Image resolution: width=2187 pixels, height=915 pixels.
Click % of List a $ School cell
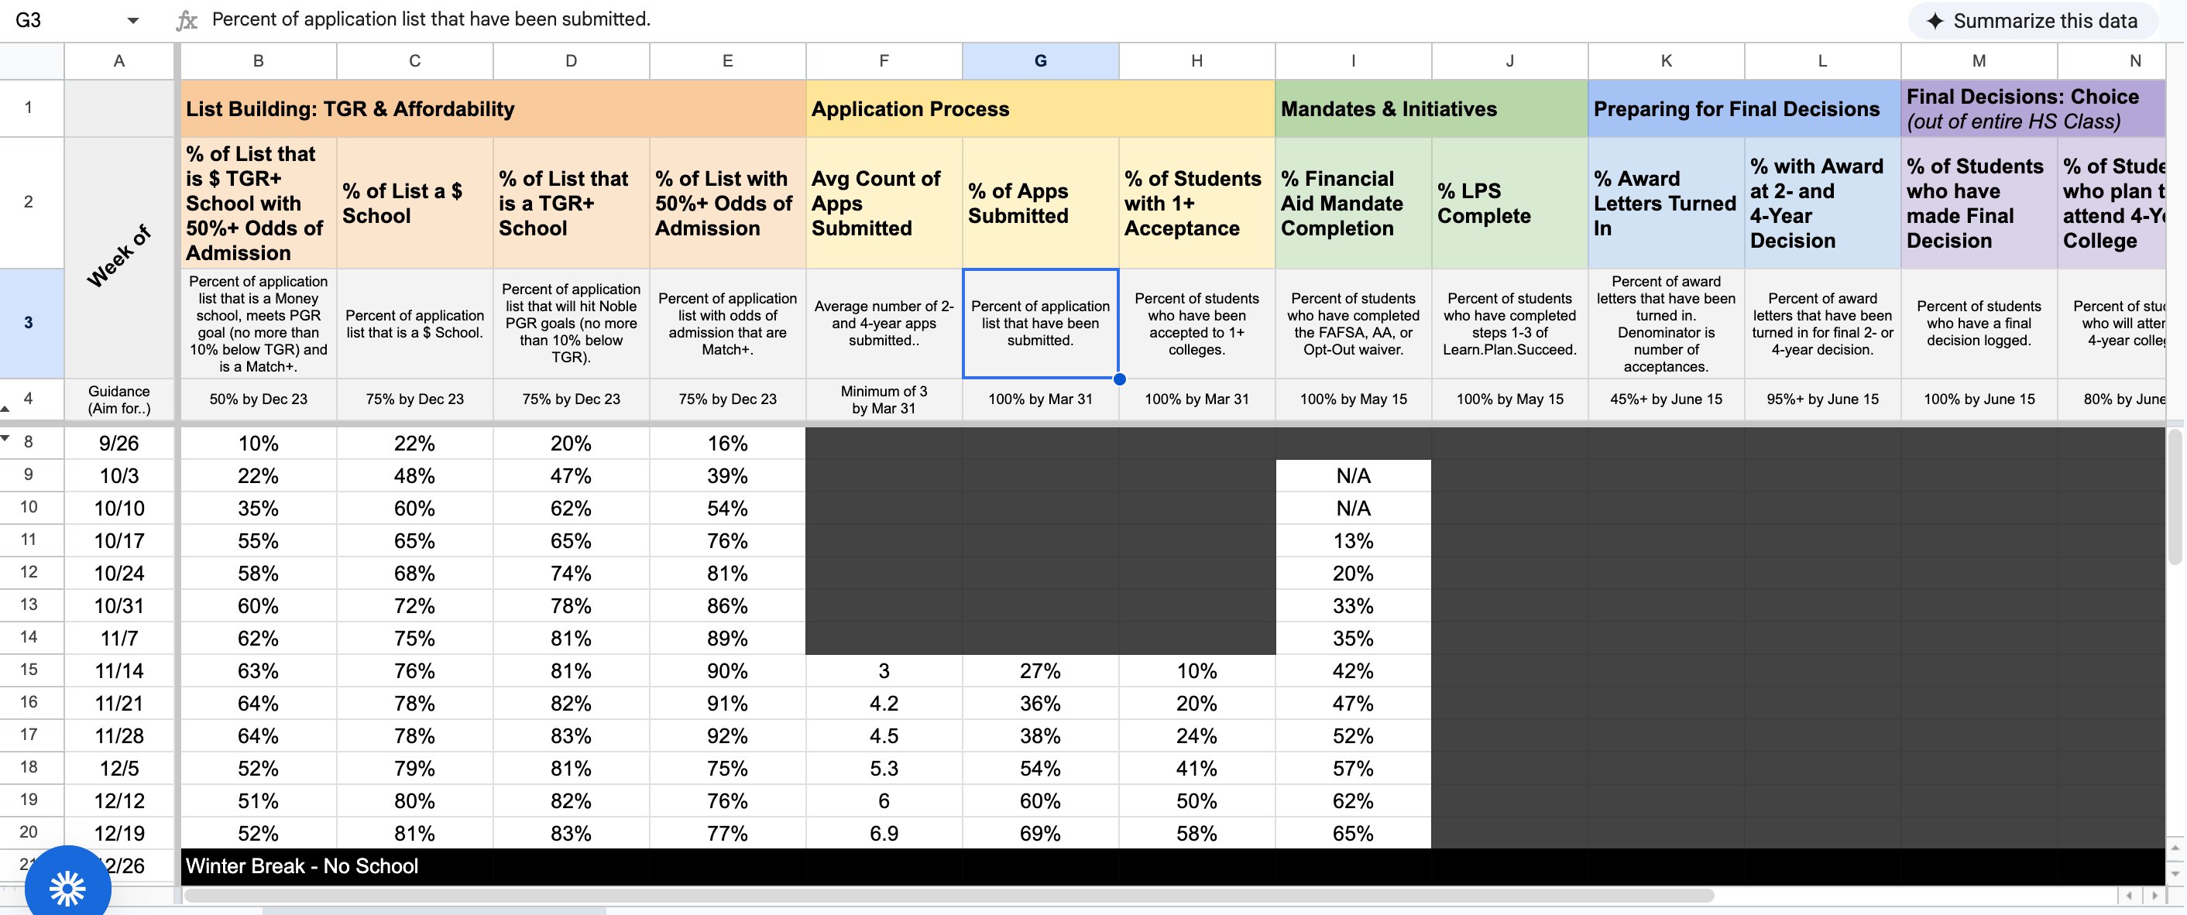point(414,204)
